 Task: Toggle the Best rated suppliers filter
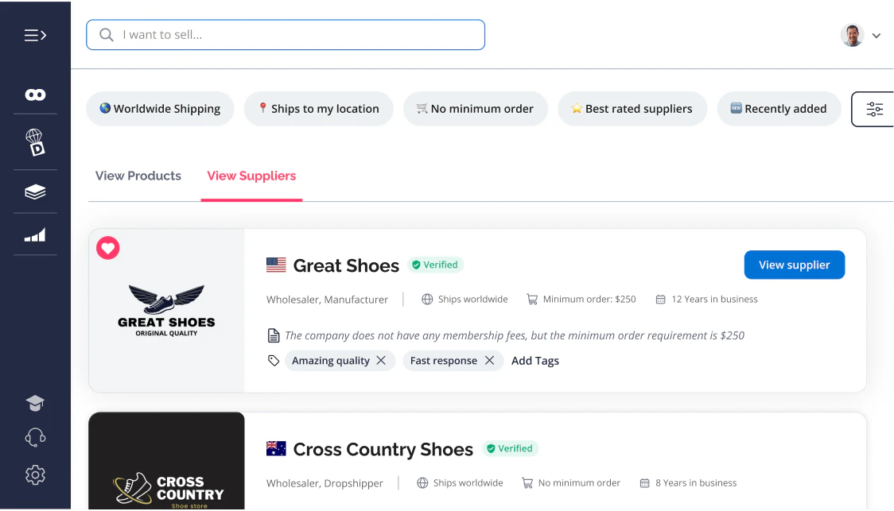point(632,109)
